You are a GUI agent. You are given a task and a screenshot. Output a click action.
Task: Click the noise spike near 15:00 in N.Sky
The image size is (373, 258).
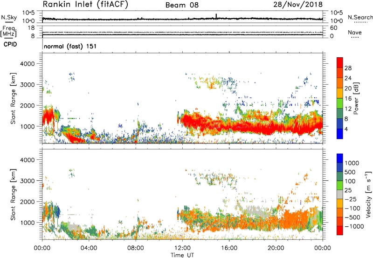click(x=216, y=16)
